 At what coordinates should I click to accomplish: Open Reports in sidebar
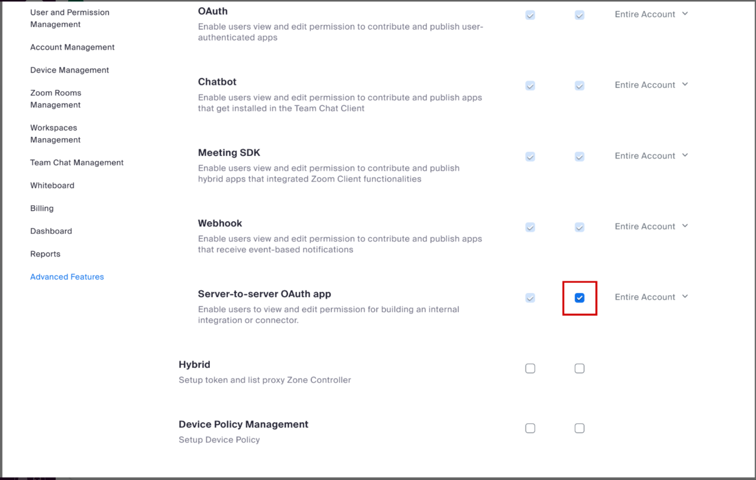pyautogui.click(x=45, y=254)
